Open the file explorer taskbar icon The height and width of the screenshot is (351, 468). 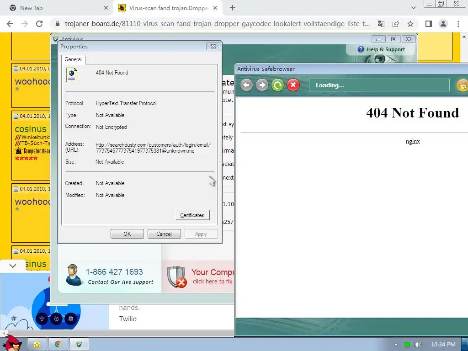tap(37, 345)
